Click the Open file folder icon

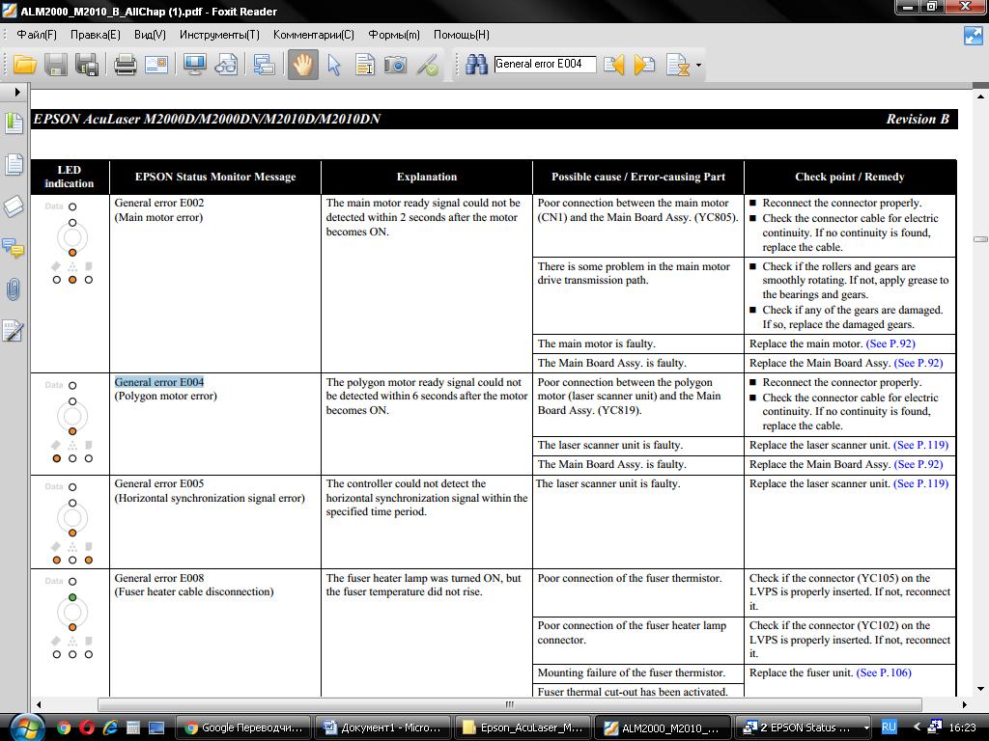(x=24, y=65)
